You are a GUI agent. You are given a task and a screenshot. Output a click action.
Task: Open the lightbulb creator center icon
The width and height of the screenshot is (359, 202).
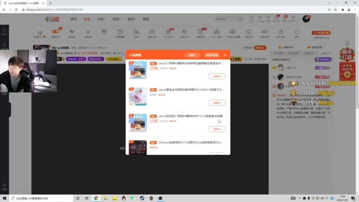293,18
